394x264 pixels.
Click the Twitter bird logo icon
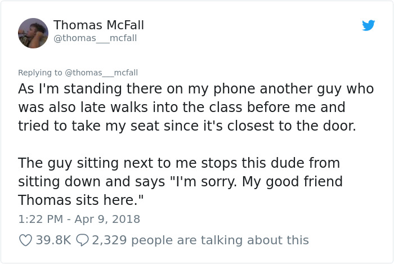368,25
